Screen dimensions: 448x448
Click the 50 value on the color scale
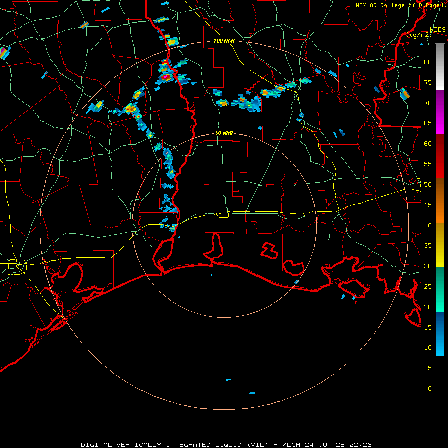pos(428,185)
